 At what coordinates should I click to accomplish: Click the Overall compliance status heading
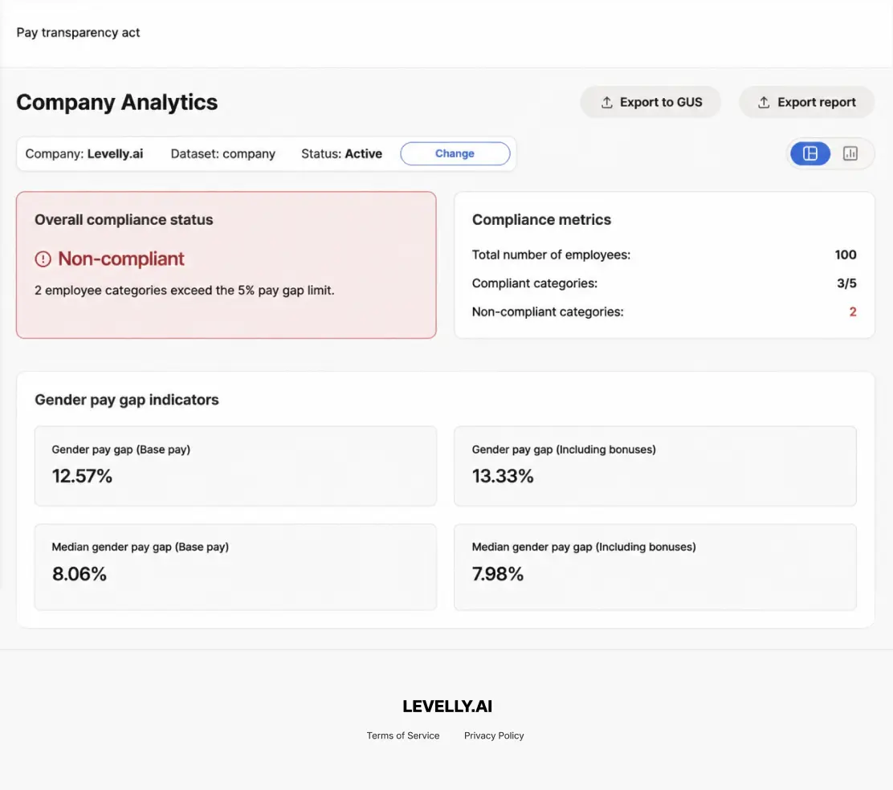click(124, 220)
